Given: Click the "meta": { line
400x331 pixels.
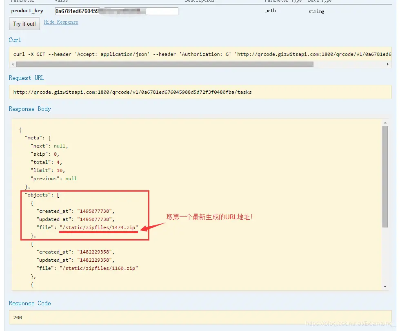Looking at the screenshot, I should pos(38,138).
